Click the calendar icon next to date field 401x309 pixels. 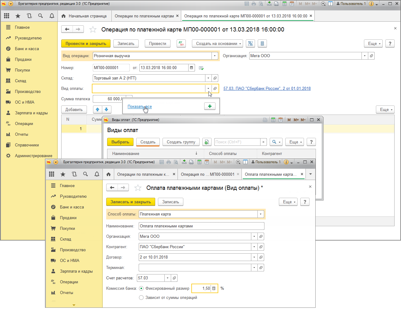(192, 68)
